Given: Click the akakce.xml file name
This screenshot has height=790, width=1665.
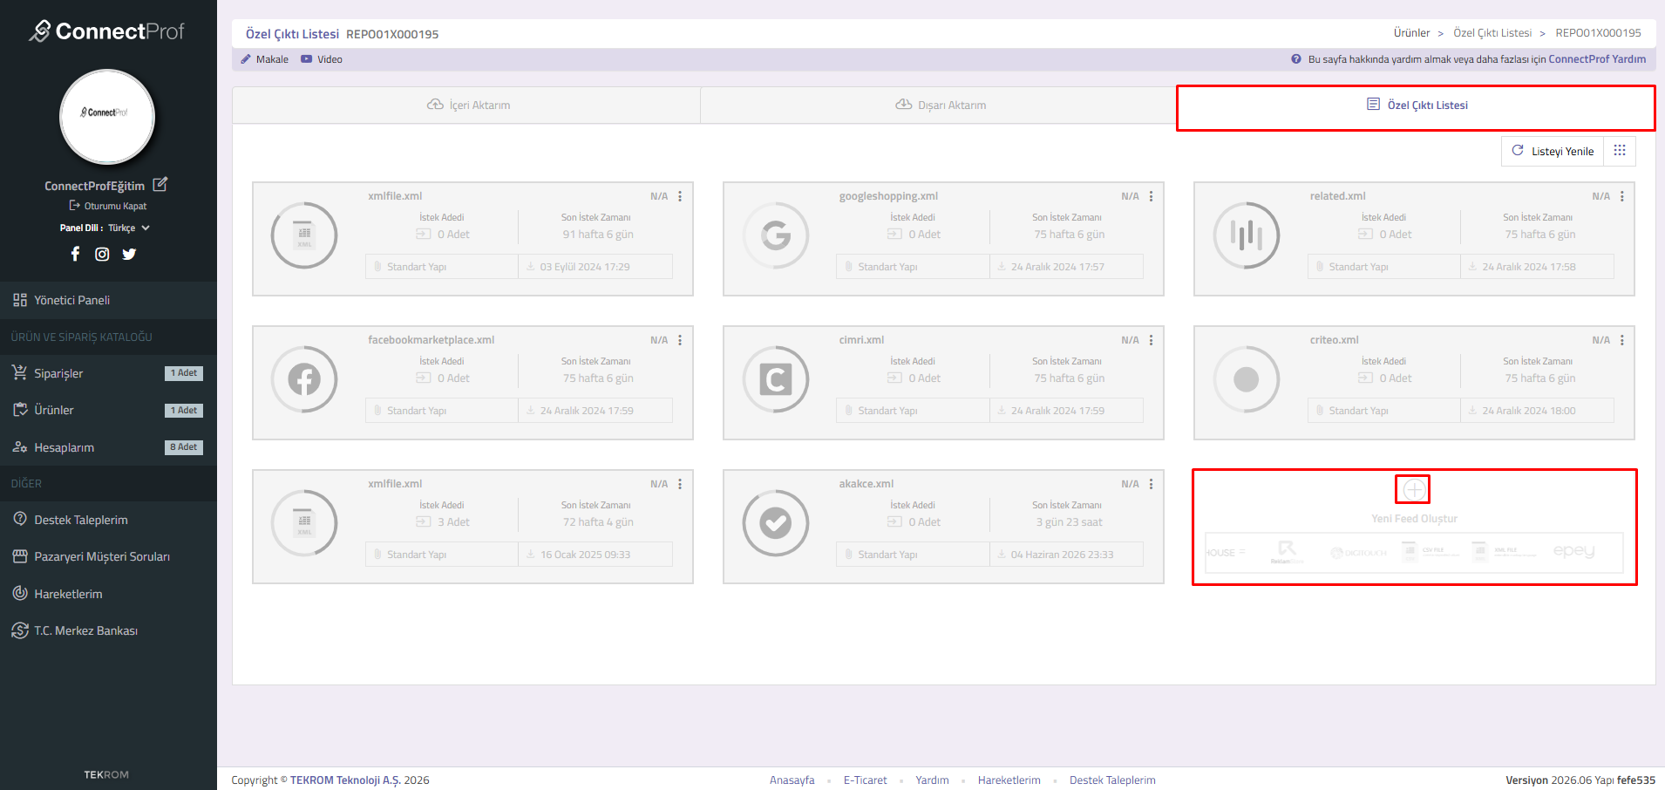Looking at the screenshot, I should pyautogui.click(x=866, y=484).
